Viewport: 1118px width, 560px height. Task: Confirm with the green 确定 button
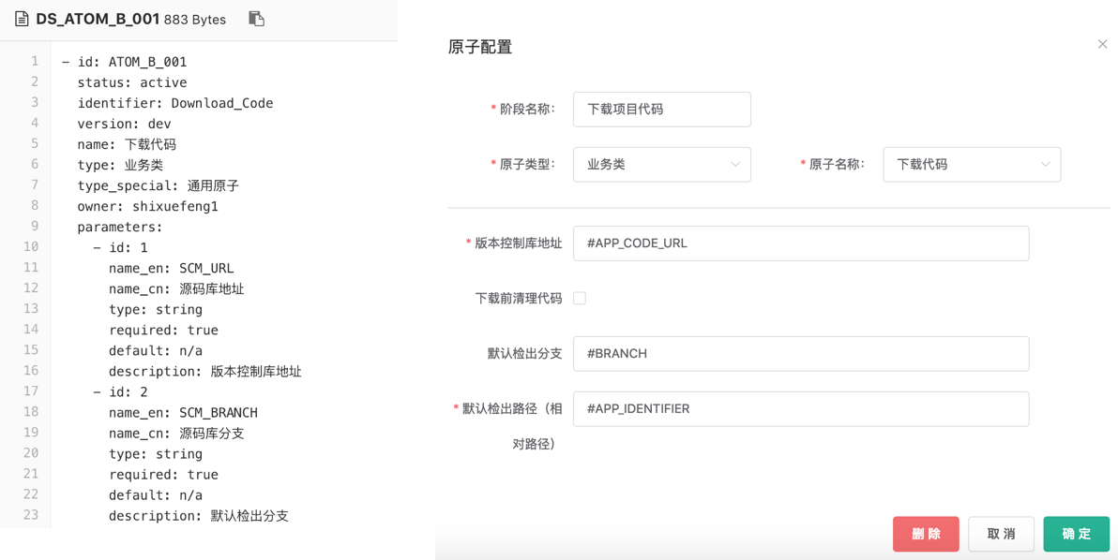click(x=1076, y=534)
